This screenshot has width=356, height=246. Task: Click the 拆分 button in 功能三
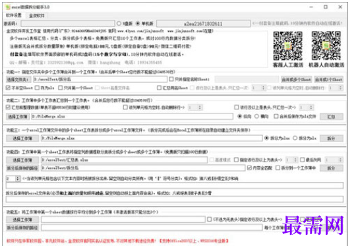click(x=331, y=138)
